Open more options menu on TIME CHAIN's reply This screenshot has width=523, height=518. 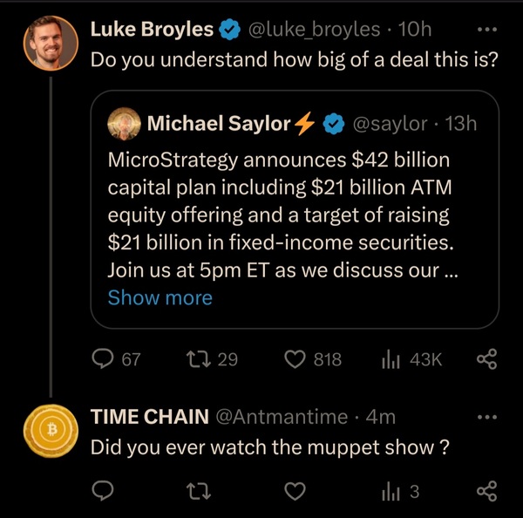click(487, 417)
